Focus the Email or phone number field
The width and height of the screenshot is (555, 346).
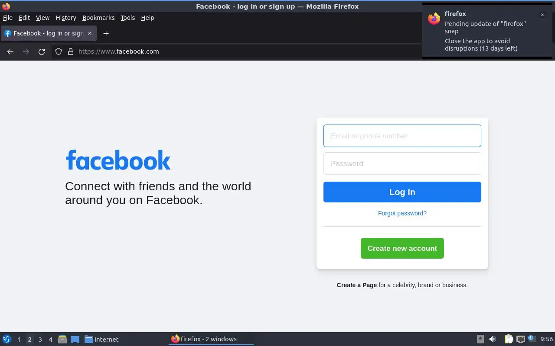[x=402, y=136]
